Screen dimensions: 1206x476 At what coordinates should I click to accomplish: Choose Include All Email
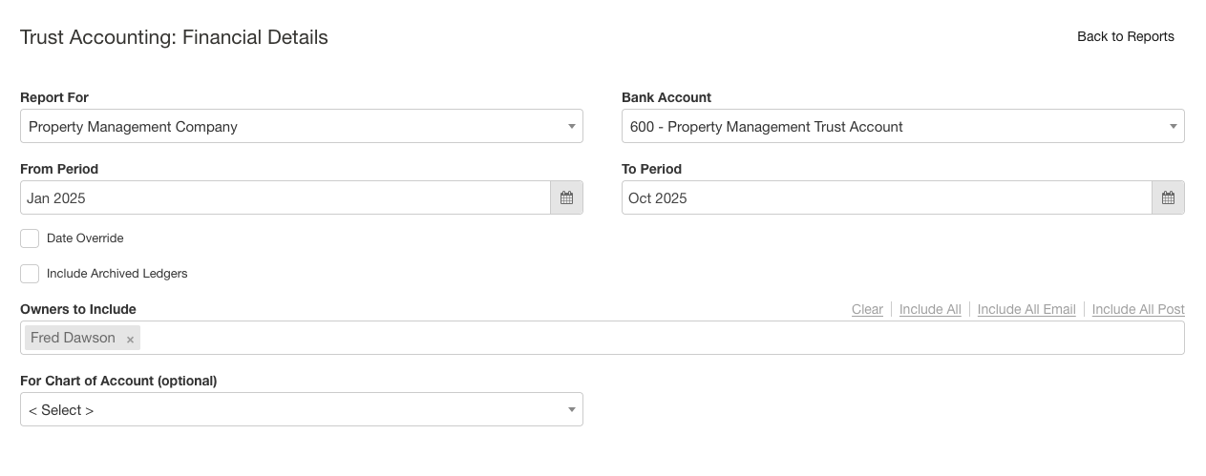point(1026,309)
